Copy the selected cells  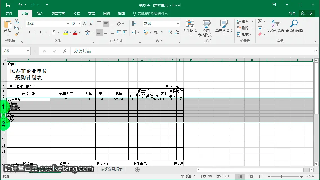(x=17, y=28)
